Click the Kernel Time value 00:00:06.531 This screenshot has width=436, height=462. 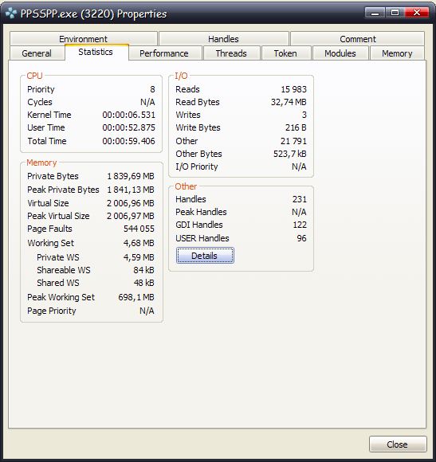pos(128,115)
